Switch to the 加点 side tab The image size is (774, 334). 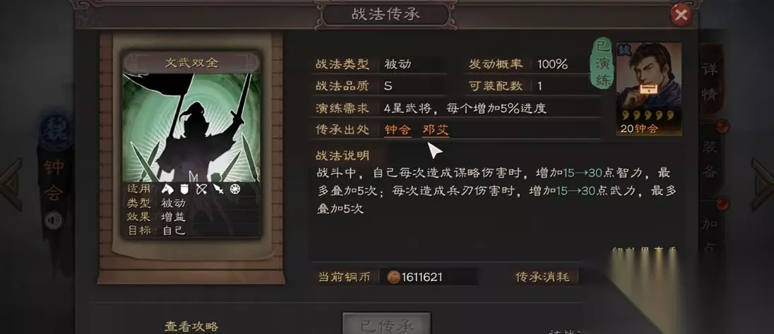point(709,232)
